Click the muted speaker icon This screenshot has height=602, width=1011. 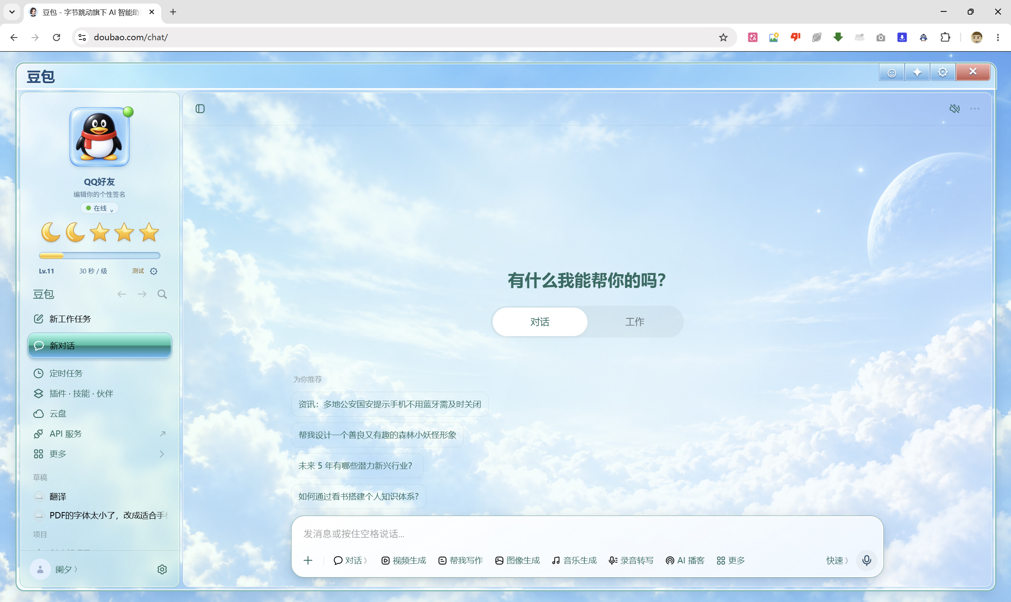954,109
